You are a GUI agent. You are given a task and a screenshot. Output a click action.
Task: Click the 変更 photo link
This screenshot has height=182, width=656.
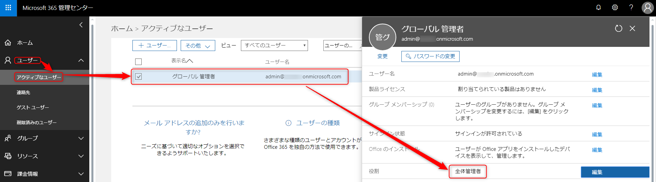coord(383,56)
